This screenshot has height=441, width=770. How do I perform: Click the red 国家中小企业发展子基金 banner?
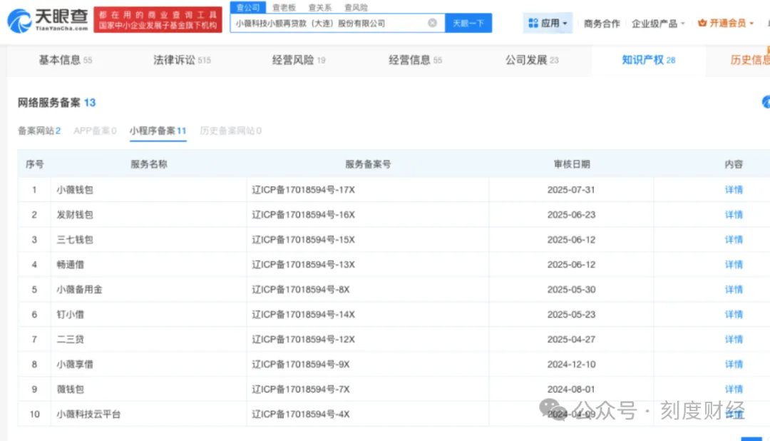[158, 20]
